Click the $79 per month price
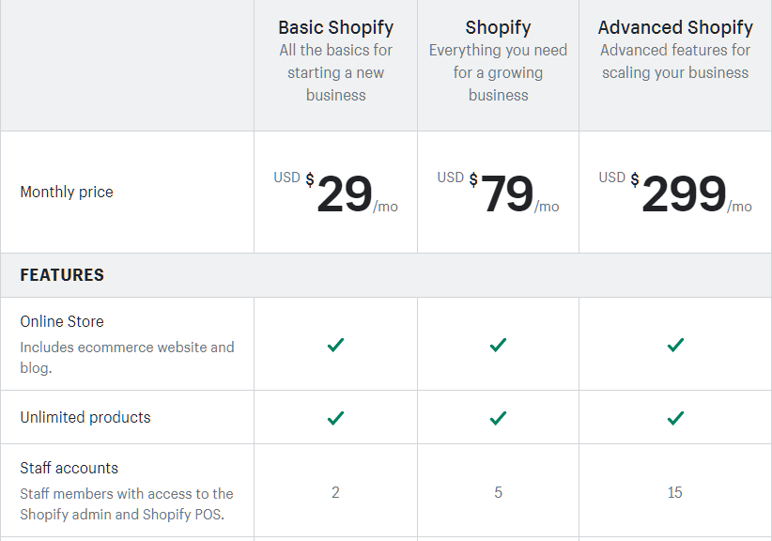This screenshot has width=772, height=541. pyautogui.click(x=498, y=193)
